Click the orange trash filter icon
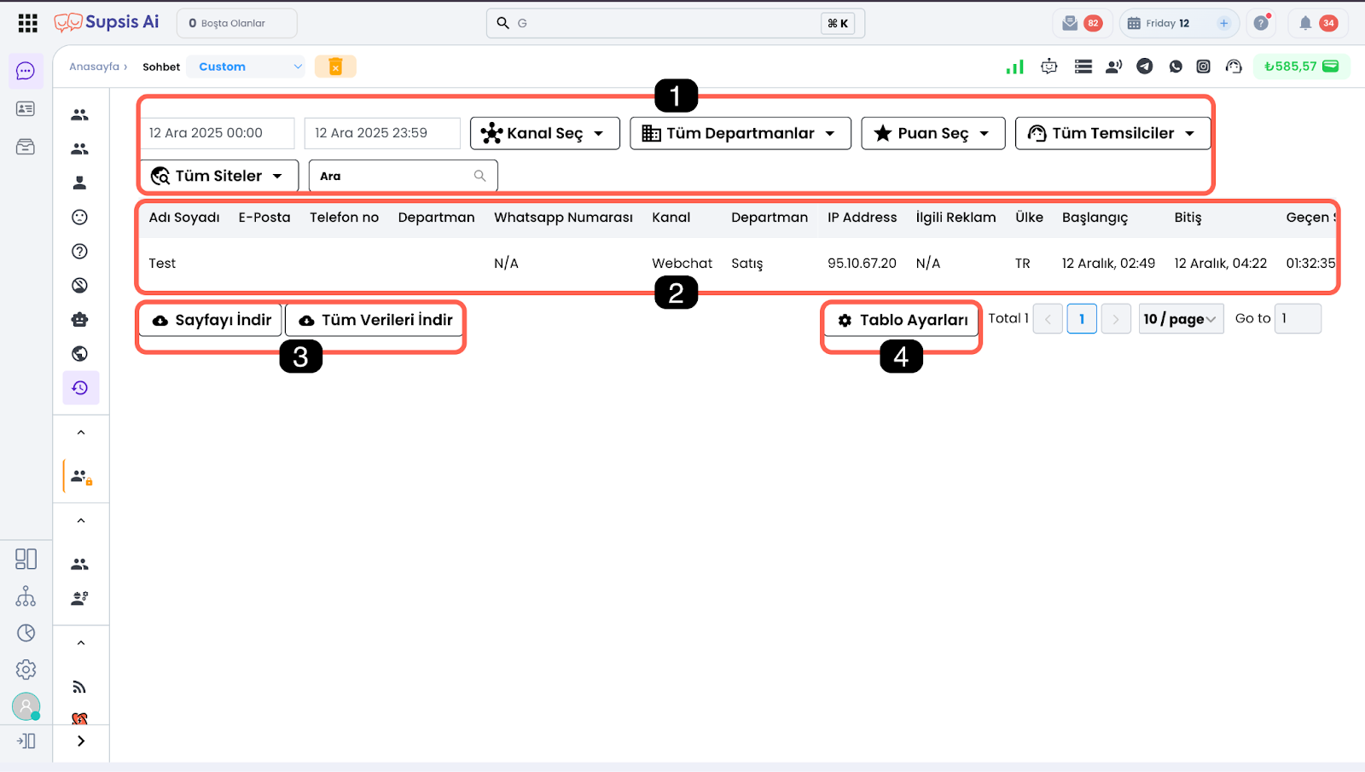 click(x=335, y=67)
